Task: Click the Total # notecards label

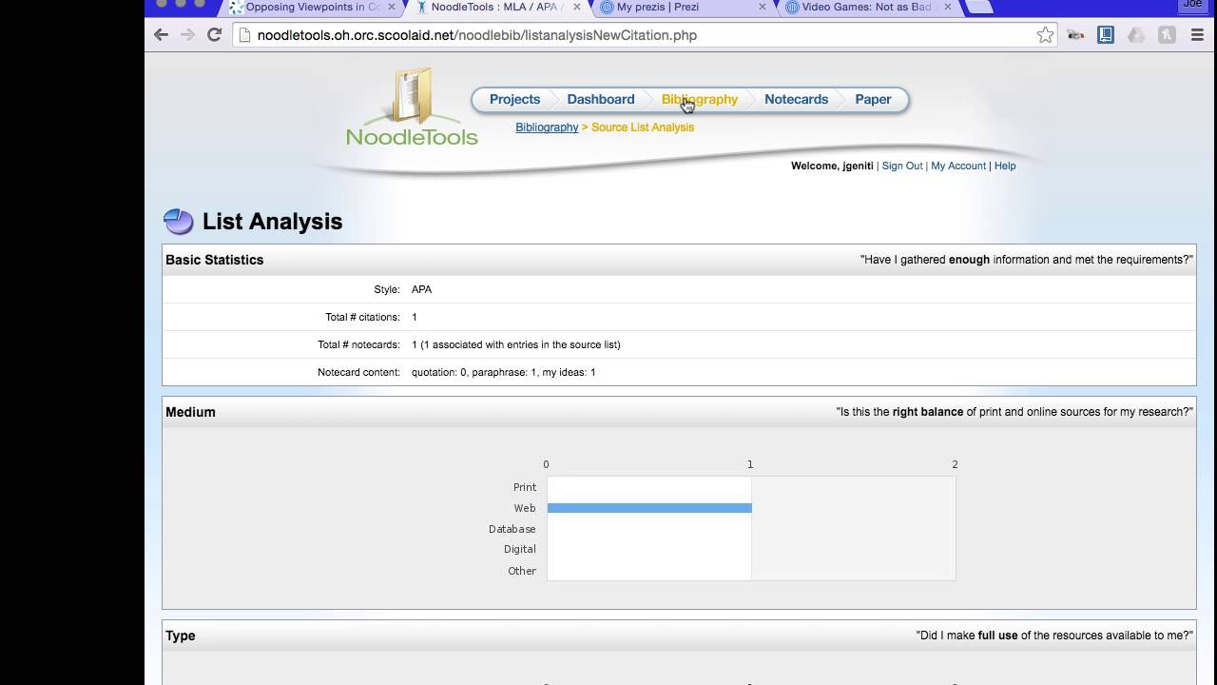Action: click(x=358, y=344)
